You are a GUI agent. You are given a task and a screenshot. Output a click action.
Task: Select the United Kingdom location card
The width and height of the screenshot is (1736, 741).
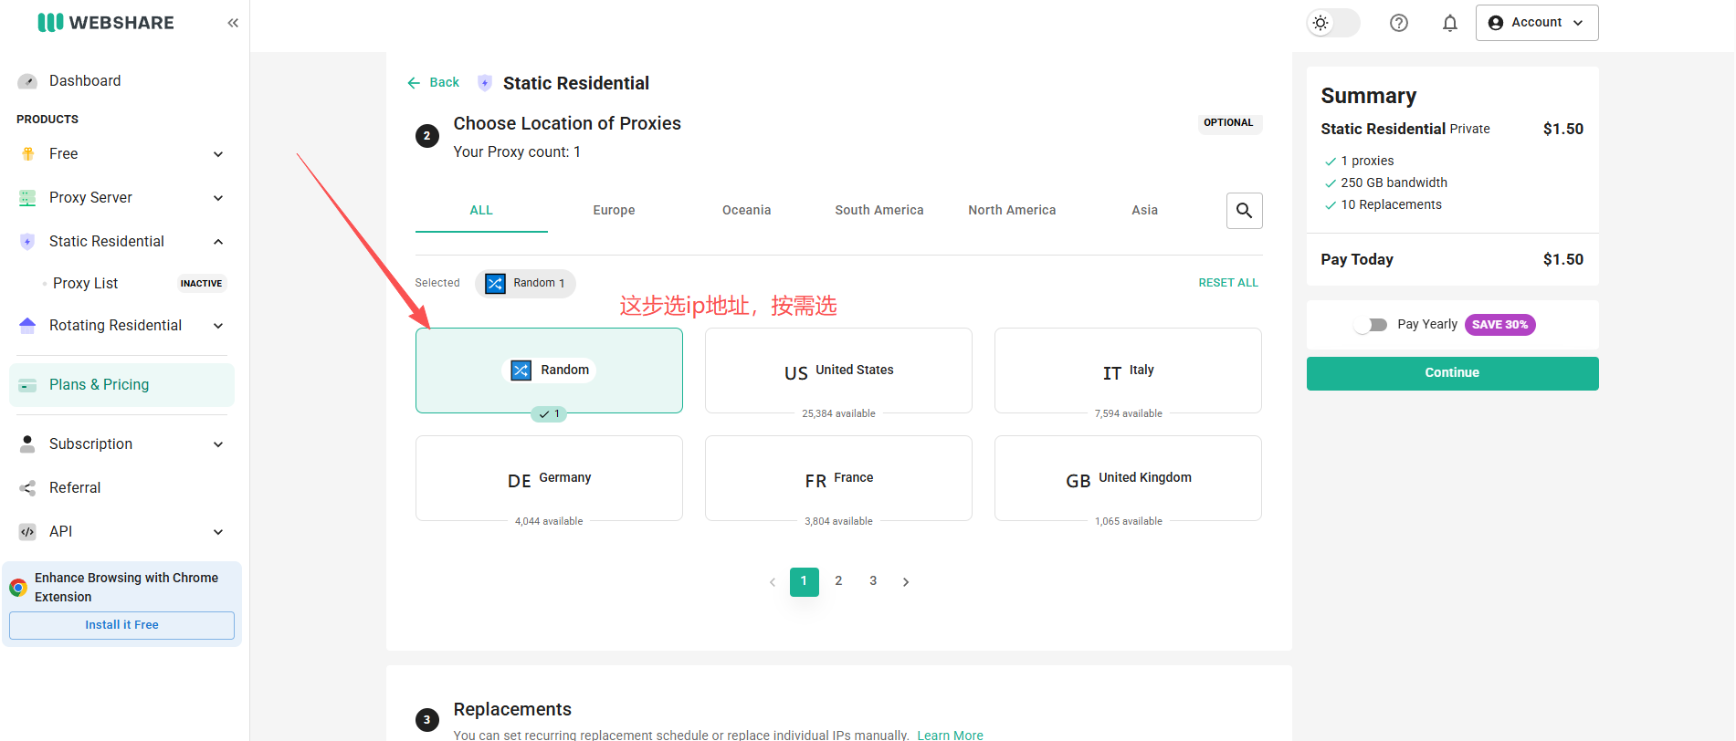click(1128, 478)
